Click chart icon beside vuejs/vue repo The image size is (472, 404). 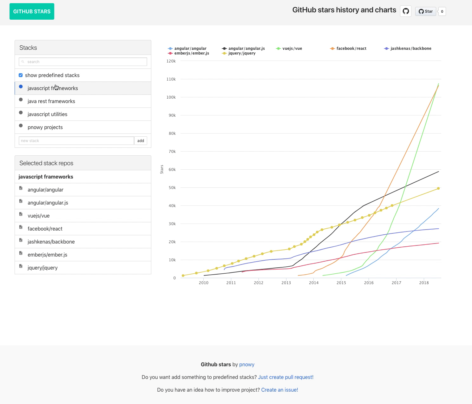[21, 214]
